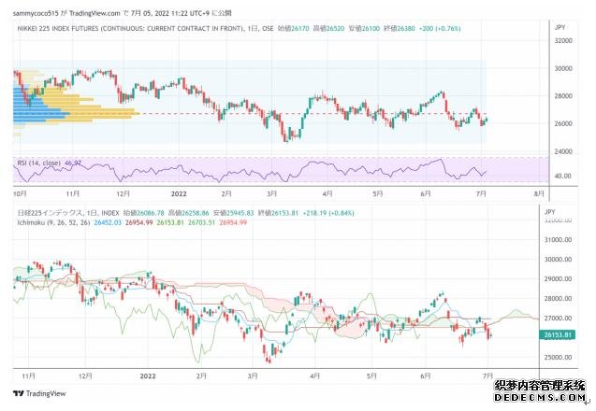Click the 27000.00 price axis label

point(558,318)
